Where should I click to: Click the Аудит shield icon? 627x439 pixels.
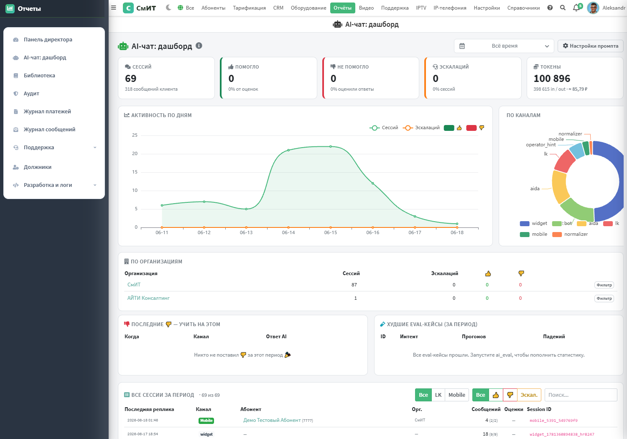[16, 94]
